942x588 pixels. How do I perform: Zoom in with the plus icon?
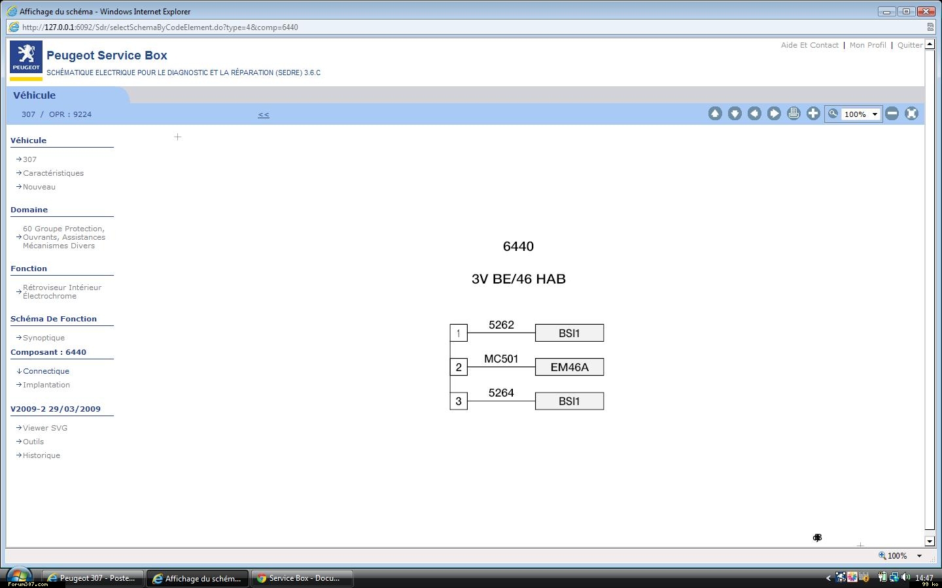pos(813,114)
